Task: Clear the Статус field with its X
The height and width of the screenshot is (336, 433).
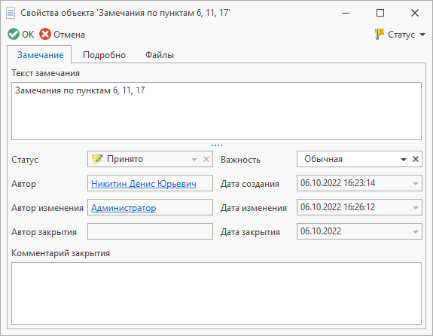Action: (x=206, y=159)
